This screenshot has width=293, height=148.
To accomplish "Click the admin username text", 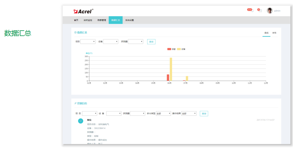I will (x=277, y=11).
